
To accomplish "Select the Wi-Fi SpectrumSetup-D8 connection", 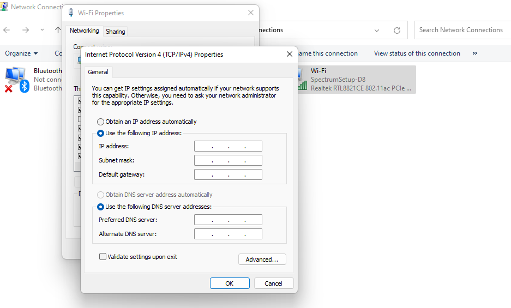I will (357, 80).
